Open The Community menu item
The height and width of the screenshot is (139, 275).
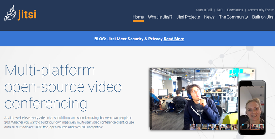tap(233, 17)
